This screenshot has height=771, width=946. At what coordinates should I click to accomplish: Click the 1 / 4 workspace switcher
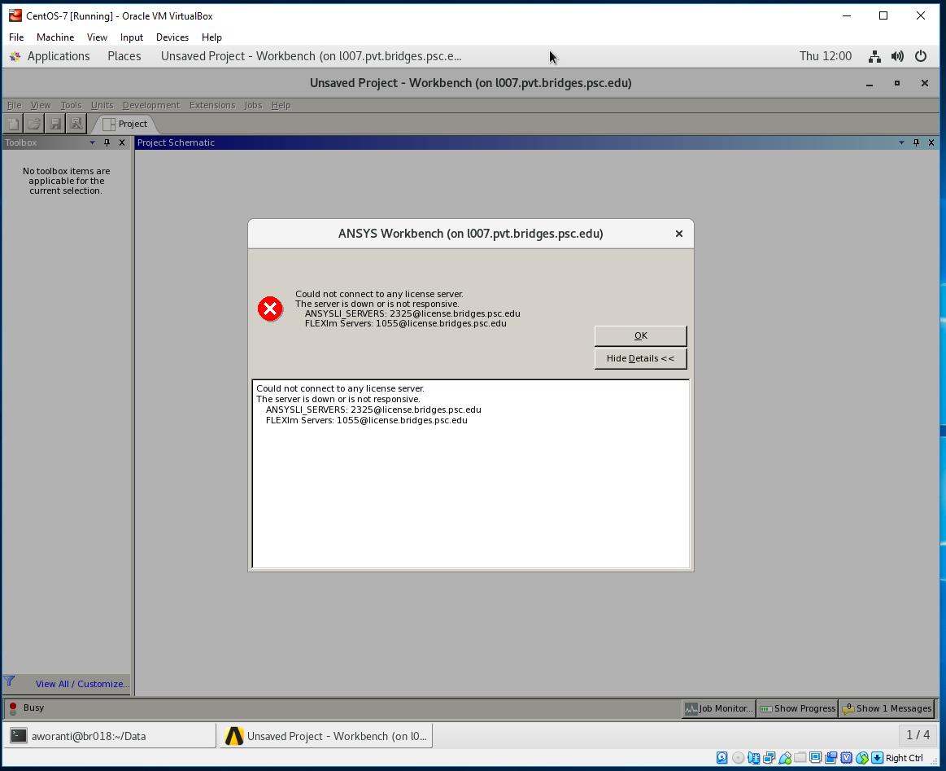coord(918,735)
